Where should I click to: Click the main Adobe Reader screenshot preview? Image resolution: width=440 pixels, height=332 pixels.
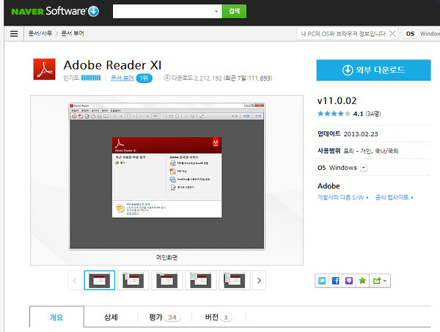pos(166,176)
